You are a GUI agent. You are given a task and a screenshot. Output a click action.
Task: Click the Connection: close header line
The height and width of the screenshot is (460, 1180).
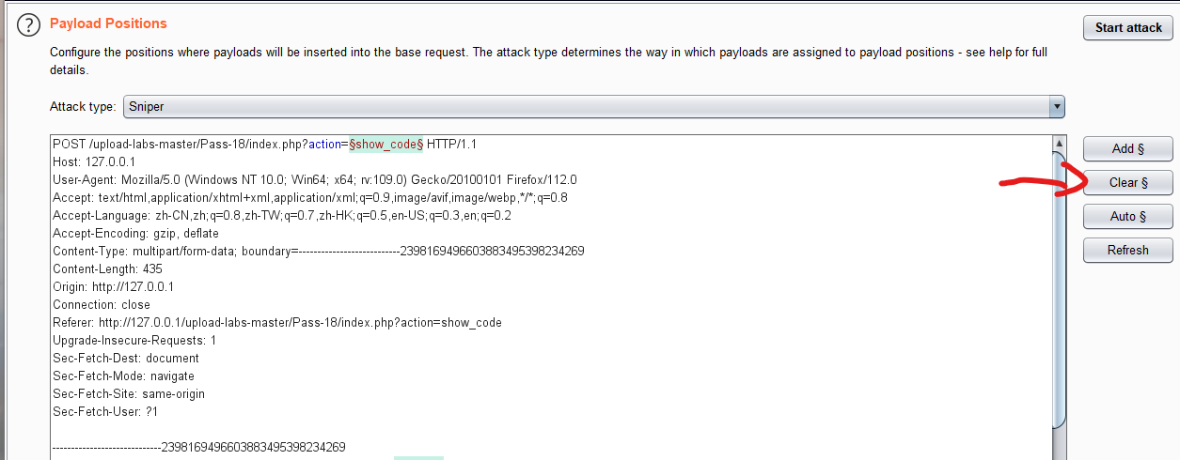102,305
